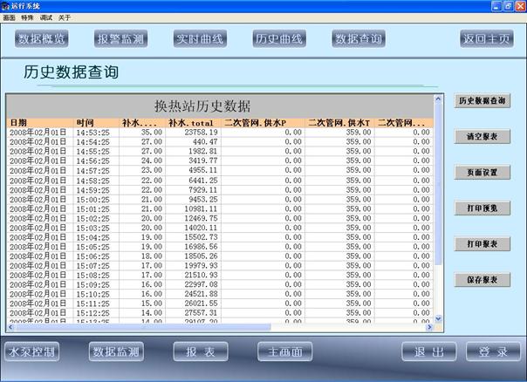
Task: Open the 报警监测 page
Action: click(121, 39)
